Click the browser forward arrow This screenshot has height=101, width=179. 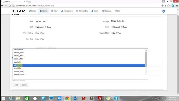pyautogui.click(x=6, y=6)
